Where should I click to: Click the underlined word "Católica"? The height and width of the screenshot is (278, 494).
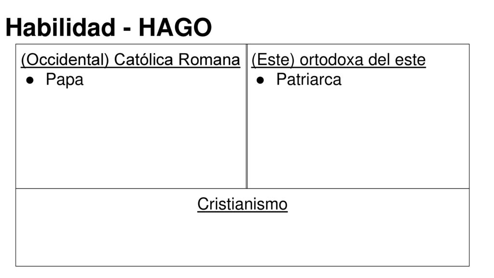pos(144,59)
